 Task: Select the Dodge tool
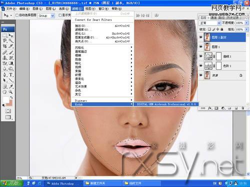click(11, 68)
